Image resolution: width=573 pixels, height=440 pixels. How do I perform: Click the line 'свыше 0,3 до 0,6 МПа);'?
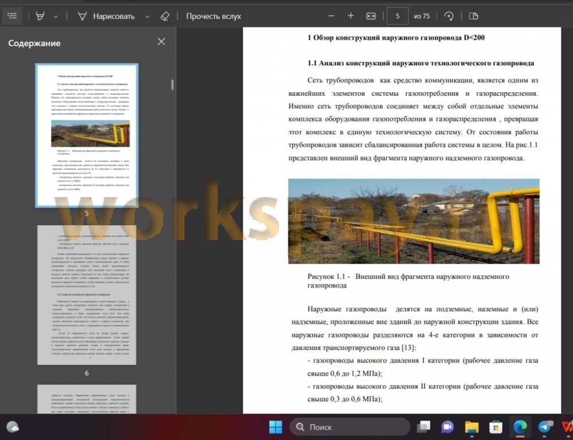[344, 399]
